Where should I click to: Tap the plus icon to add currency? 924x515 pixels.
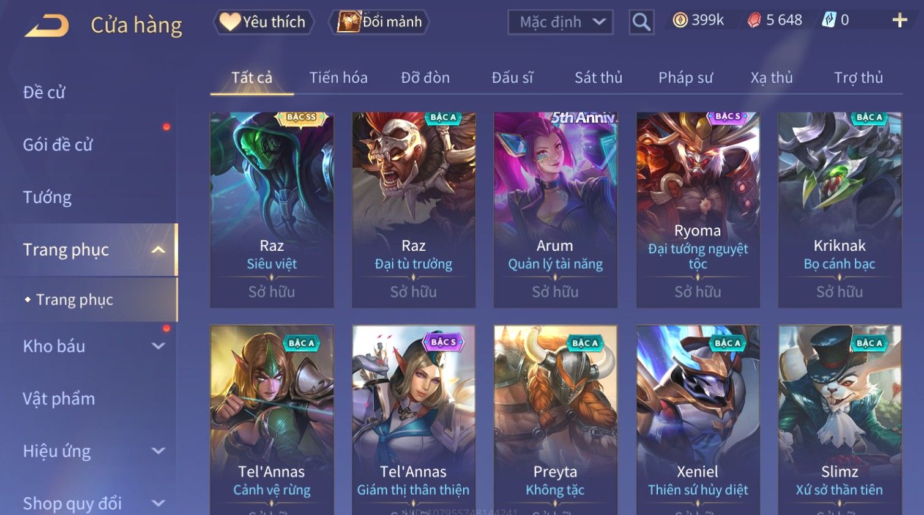point(900,20)
